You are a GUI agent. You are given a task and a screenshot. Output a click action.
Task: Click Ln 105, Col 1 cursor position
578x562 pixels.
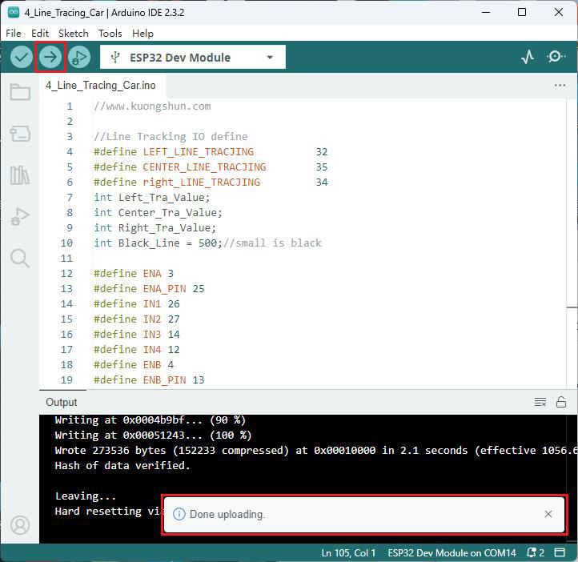[x=348, y=552]
